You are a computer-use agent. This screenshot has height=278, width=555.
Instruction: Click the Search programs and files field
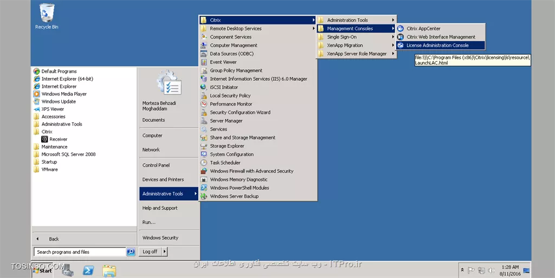(80, 252)
